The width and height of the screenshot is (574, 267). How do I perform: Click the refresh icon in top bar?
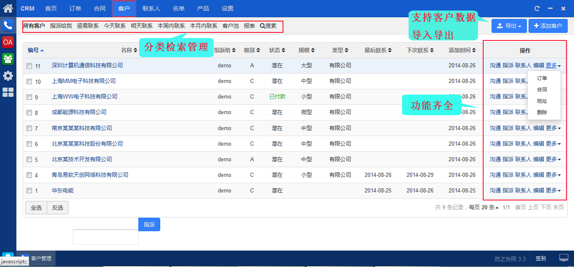click(537, 8)
